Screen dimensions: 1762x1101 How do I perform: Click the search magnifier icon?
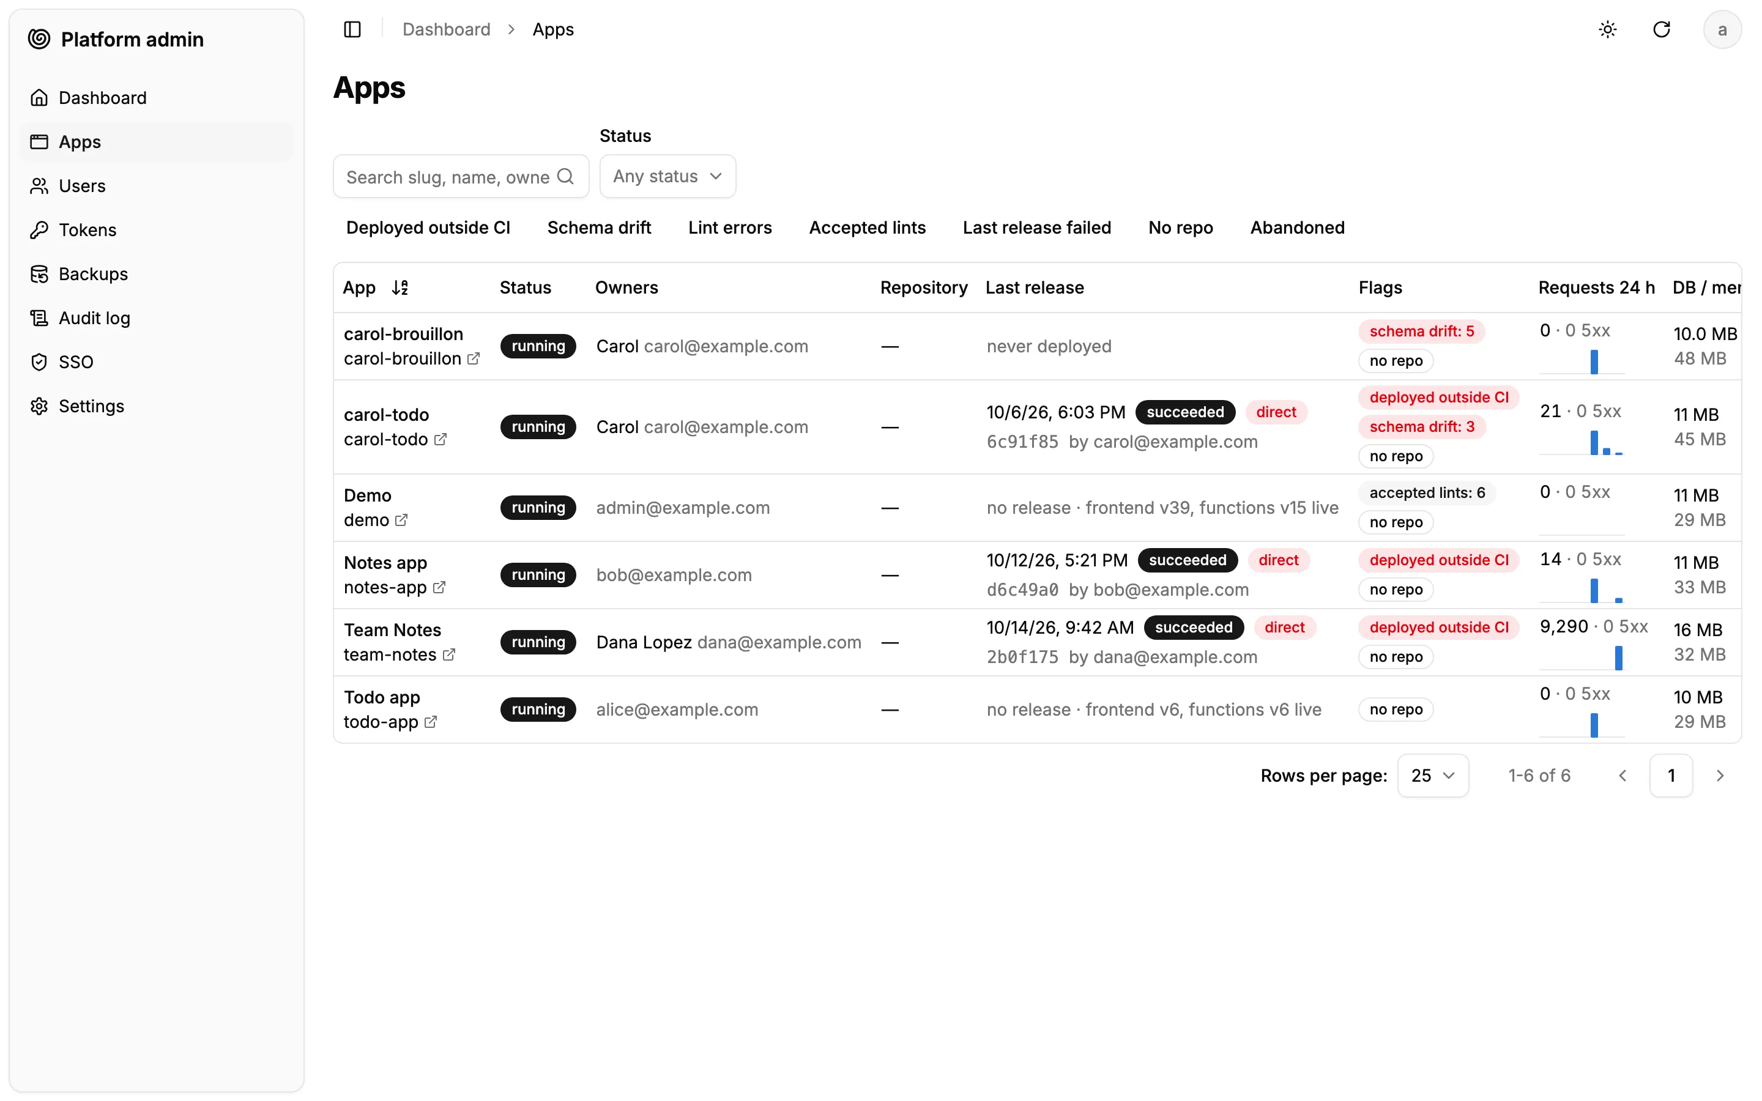[565, 176]
